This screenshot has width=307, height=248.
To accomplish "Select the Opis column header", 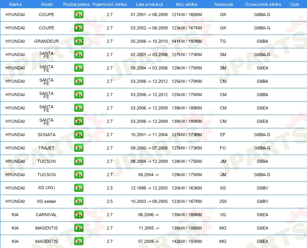I will [294, 4].
